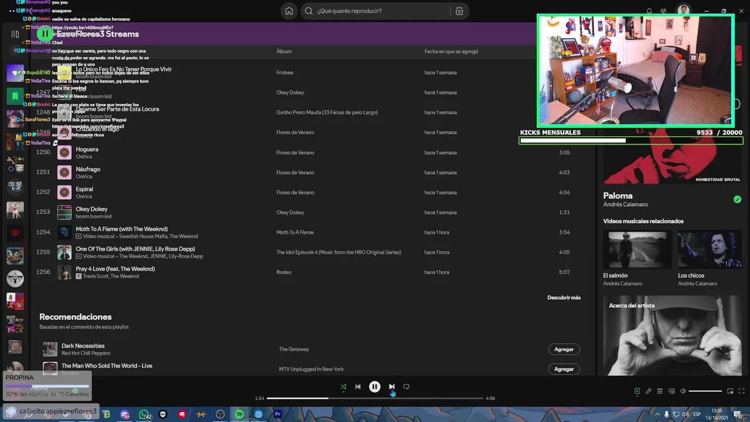Open artist link Travis Scott, The Weeknd
This screenshot has height=422, width=750.
pyautogui.click(x=111, y=276)
